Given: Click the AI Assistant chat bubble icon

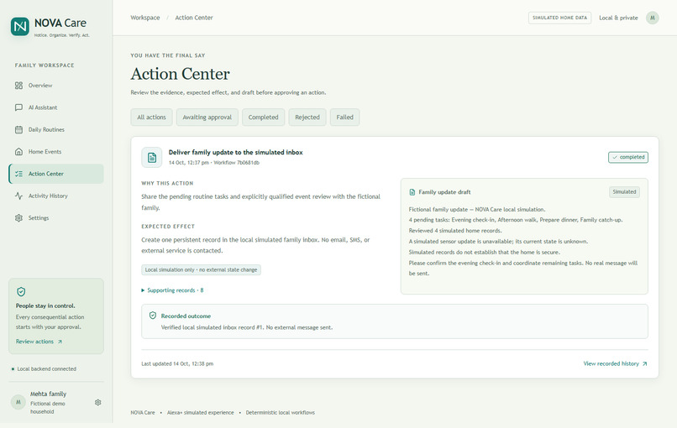Looking at the screenshot, I should [18, 107].
